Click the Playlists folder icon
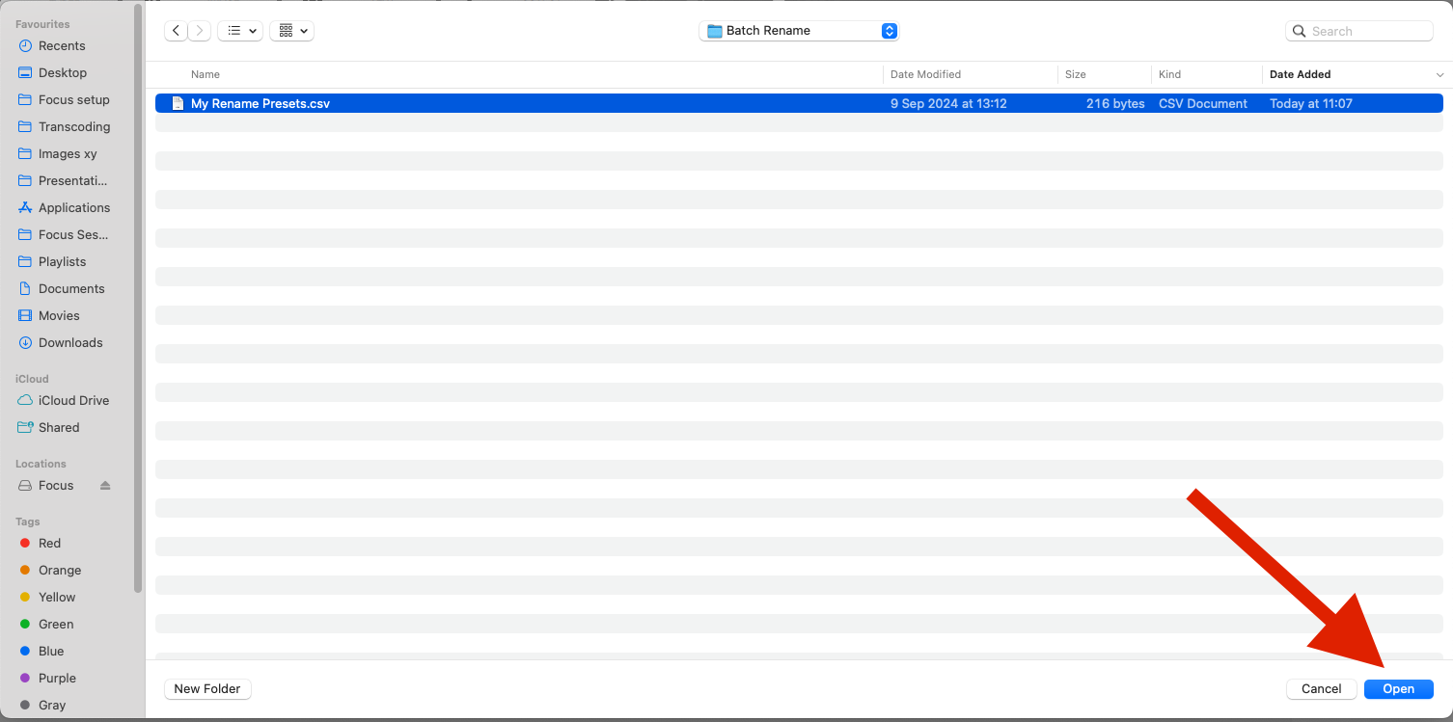Image resolution: width=1453 pixels, height=722 pixels. (x=25, y=261)
